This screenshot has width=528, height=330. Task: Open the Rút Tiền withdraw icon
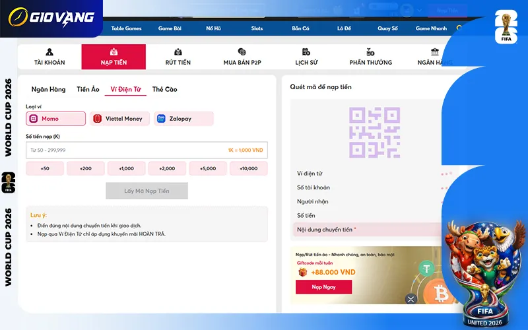click(178, 52)
